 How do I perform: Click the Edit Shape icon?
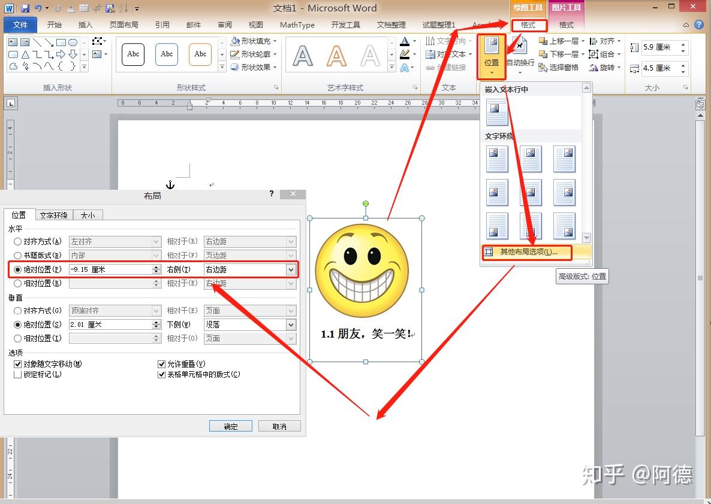click(98, 41)
